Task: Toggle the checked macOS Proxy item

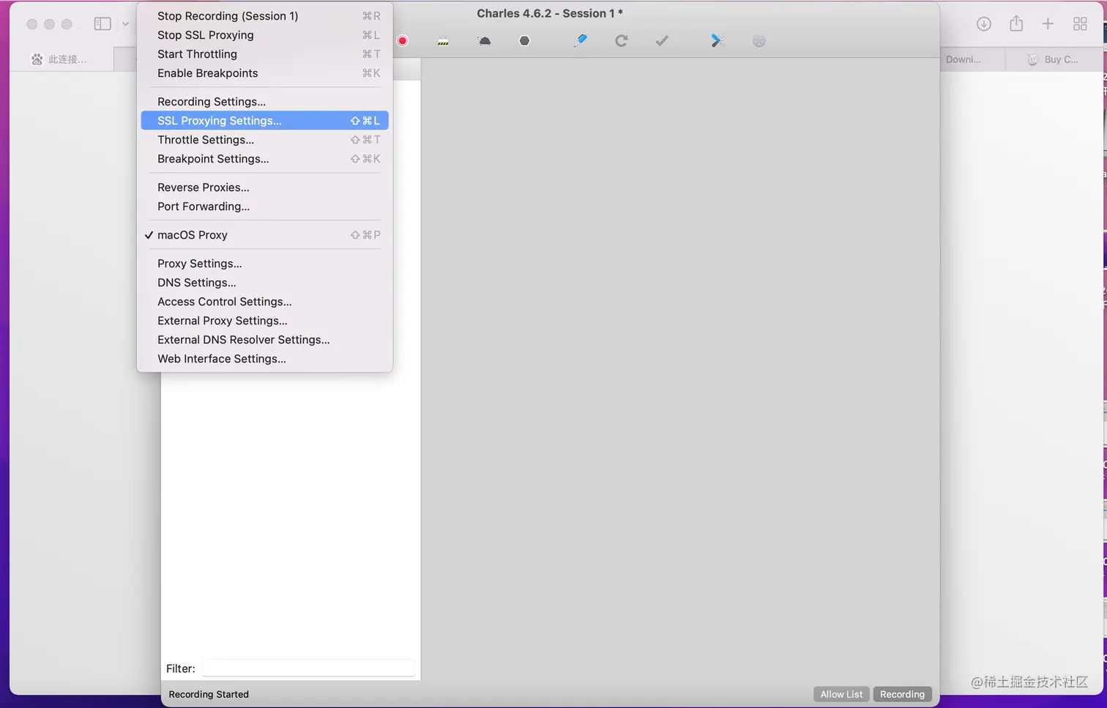Action: click(x=264, y=234)
